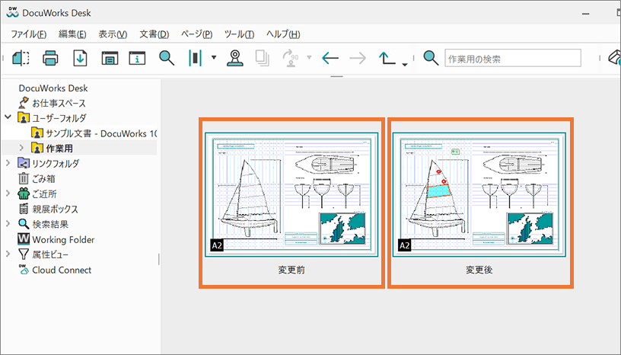621x355 pixels.
Task: Click the thumbnail view window icon
Action: click(110, 58)
